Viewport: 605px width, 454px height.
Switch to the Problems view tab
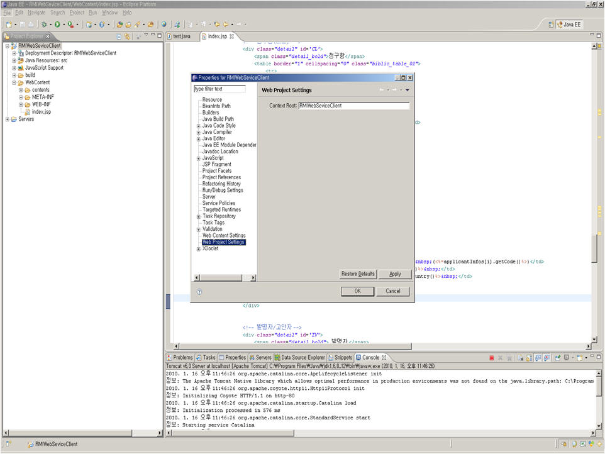point(180,357)
